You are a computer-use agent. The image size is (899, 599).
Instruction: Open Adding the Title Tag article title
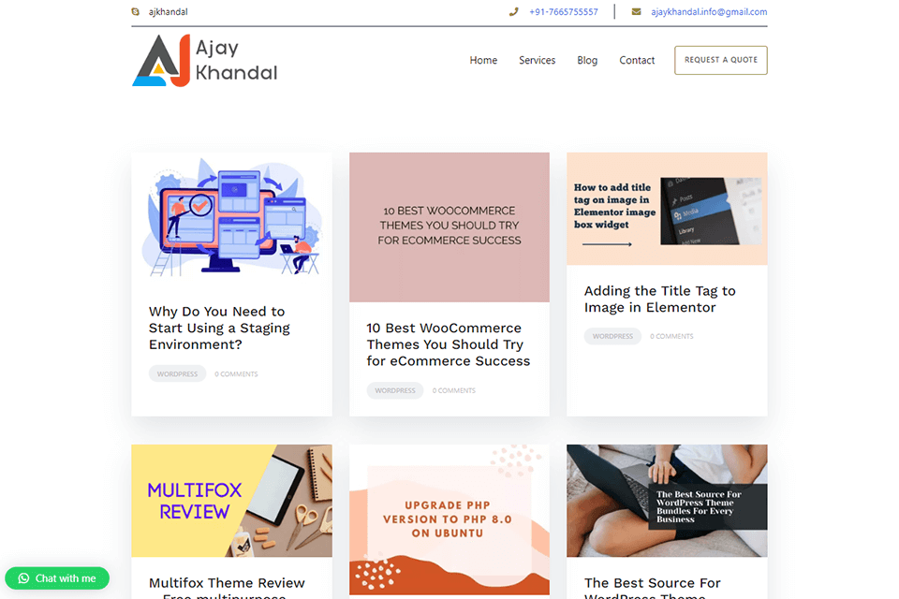[x=660, y=299]
